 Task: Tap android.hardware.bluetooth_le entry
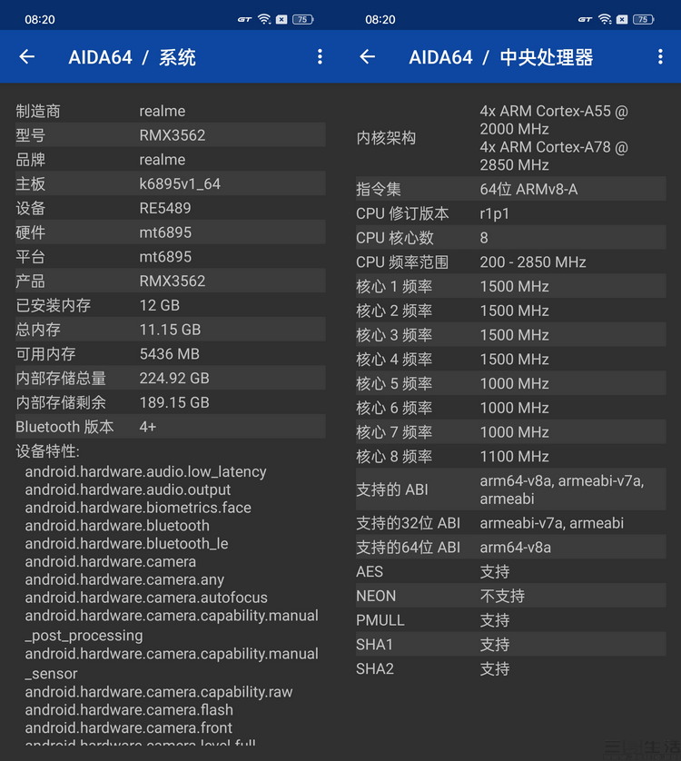coord(126,543)
